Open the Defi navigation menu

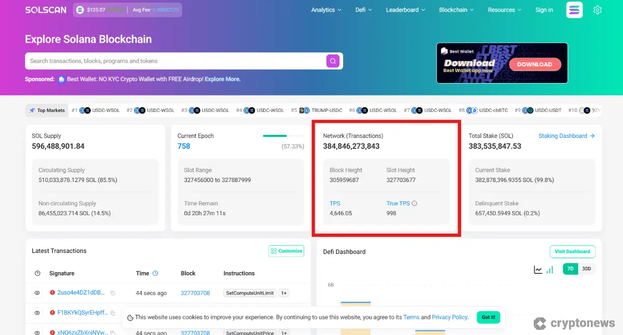tap(363, 10)
